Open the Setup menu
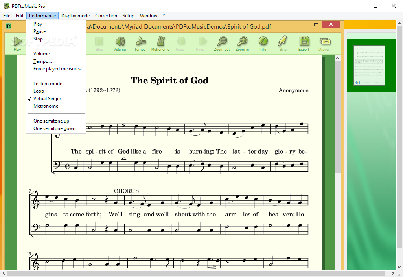This screenshot has width=403, height=277. coord(129,16)
